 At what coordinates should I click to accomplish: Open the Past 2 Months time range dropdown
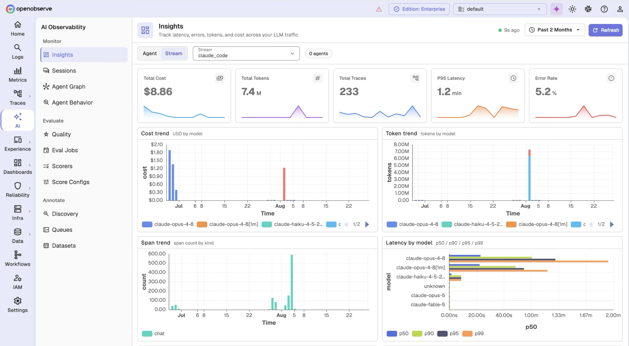555,30
